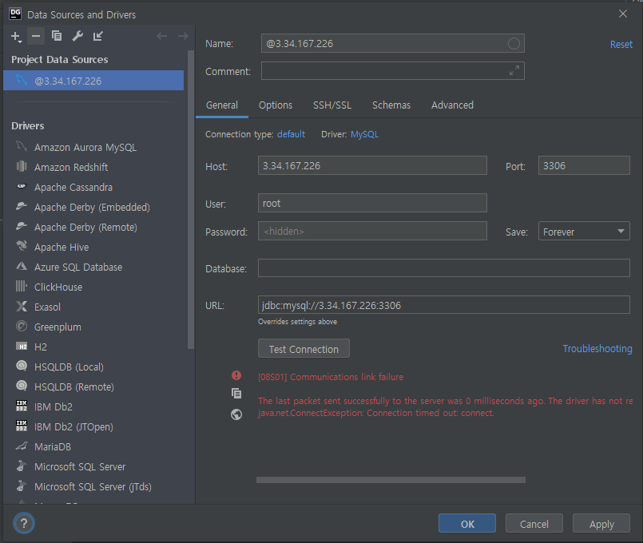Select the MariaDB driver in list
Image resolution: width=643 pixels, height=543 pixels.
53,447
